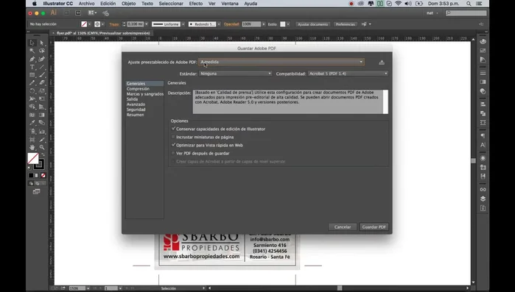515x292 pixels.
Task: Select the Compresión section
Action: point(138,89)
